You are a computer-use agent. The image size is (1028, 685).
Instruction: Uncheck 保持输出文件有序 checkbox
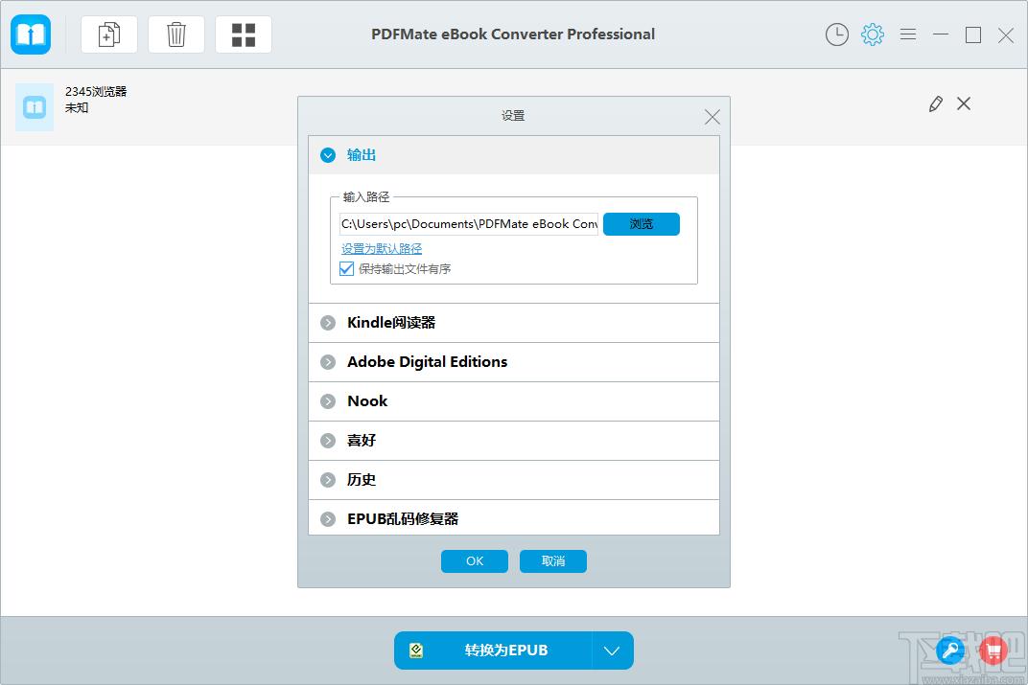pos(347,268)
